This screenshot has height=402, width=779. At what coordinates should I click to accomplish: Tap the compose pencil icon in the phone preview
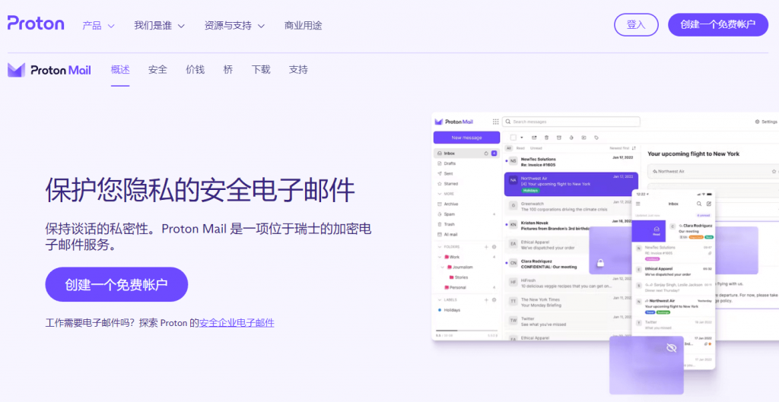(709, 204)
